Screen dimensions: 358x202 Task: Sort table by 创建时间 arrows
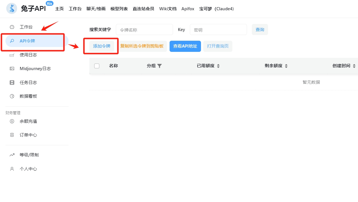click(354, 66)
